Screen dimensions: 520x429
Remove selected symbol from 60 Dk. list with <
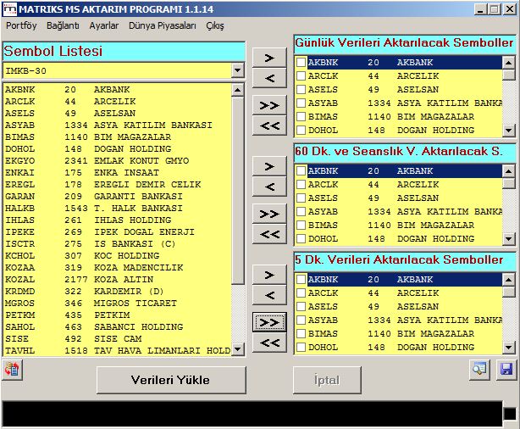[269, 187]
